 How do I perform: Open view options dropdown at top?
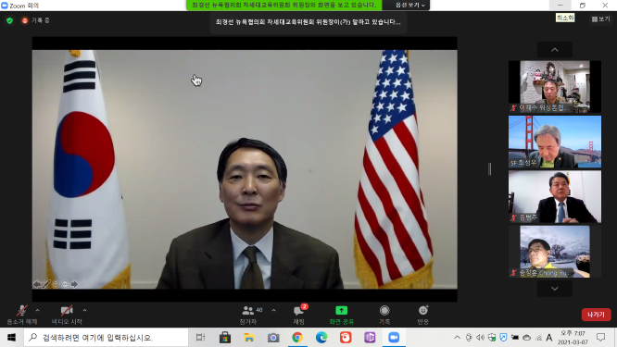coord(410,6)
